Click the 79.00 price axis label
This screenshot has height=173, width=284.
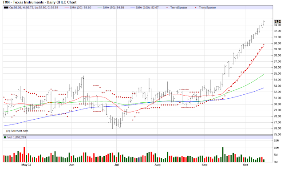point(277,110)
